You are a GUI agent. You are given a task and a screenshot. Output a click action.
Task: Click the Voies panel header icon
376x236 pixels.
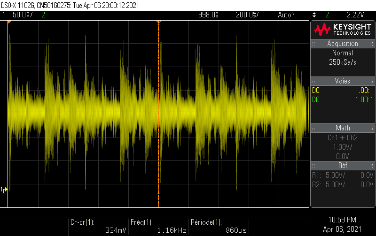[x=315, y=81]
